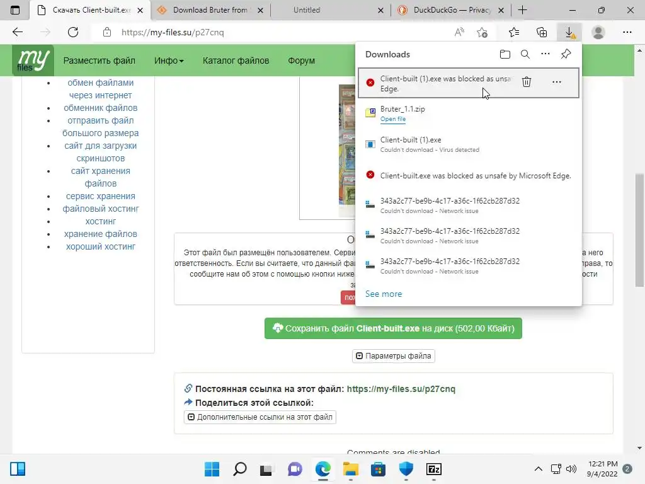Open the clock and date panel
645x484 pixels.
(603, 469)
